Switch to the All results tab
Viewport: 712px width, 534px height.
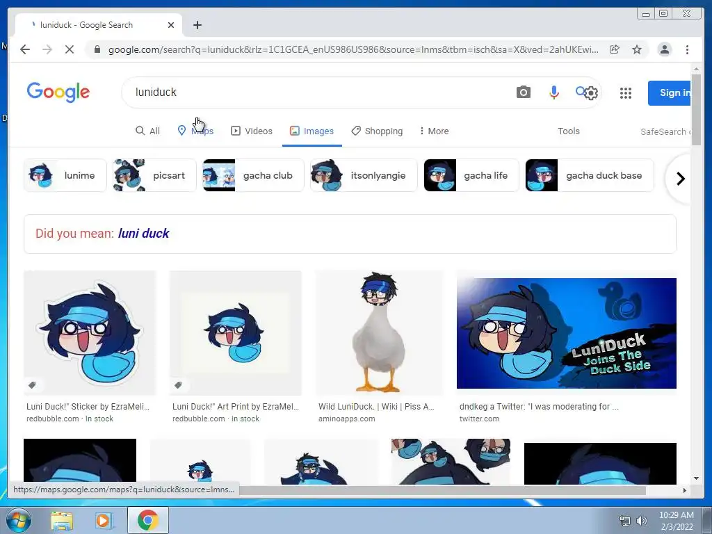[148, 131]
